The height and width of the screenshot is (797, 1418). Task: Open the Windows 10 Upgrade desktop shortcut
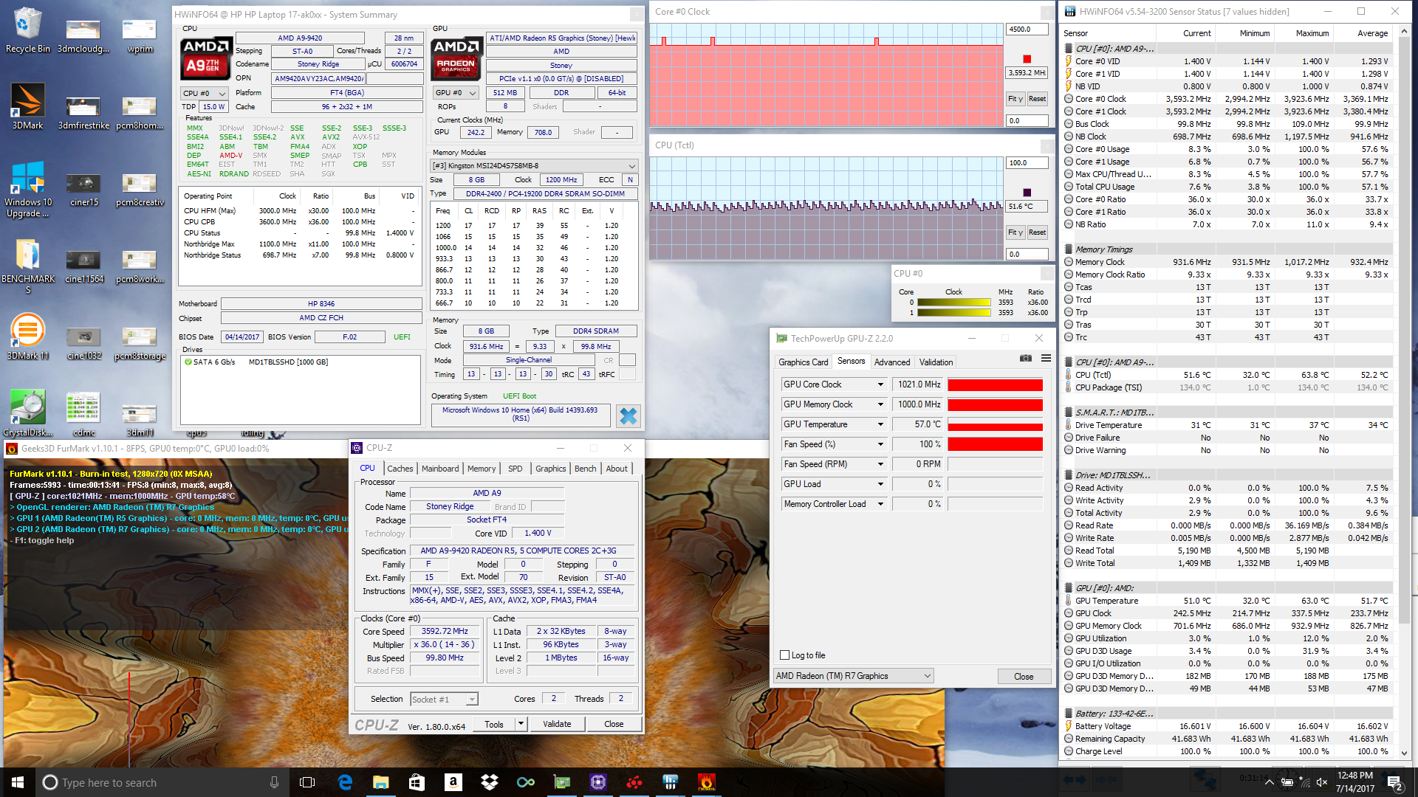(27, 189)
